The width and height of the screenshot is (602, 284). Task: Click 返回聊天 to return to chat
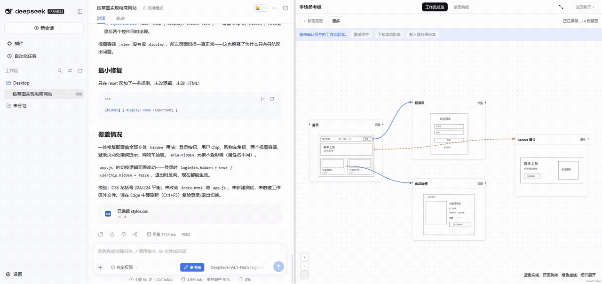585,7
